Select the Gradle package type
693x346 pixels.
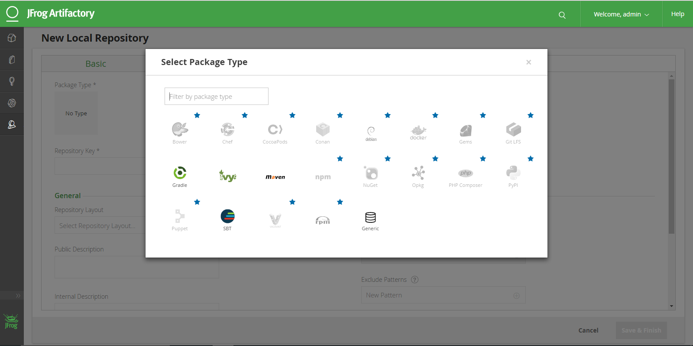tap(180, 176)
